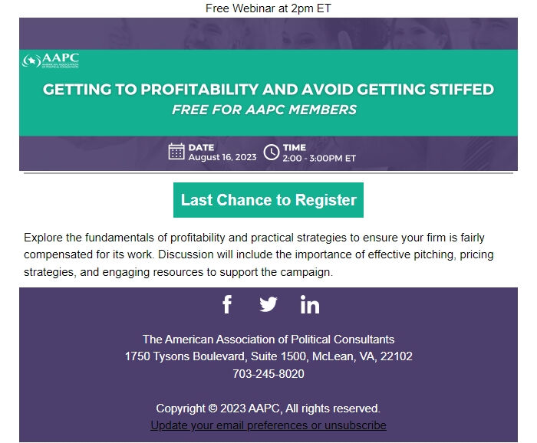
Task: Open the LinkedIn icon link
Action: pyautogui.click(x=310, y=305)
